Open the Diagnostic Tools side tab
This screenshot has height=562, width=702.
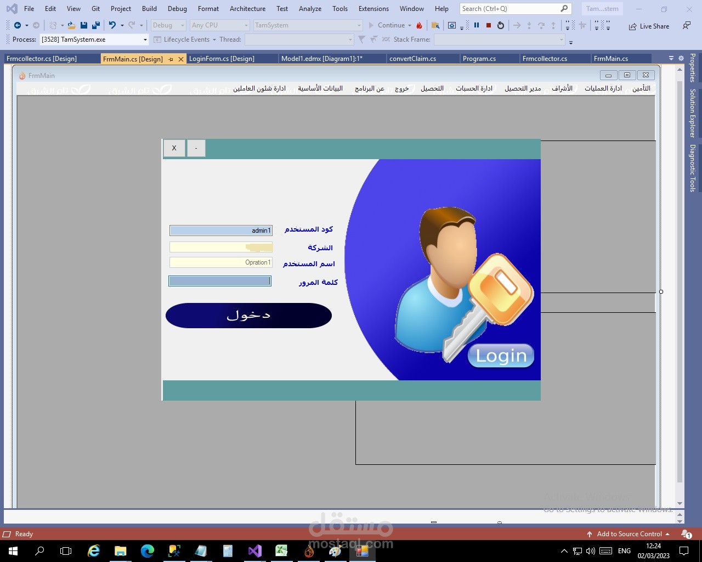[693, 168]
